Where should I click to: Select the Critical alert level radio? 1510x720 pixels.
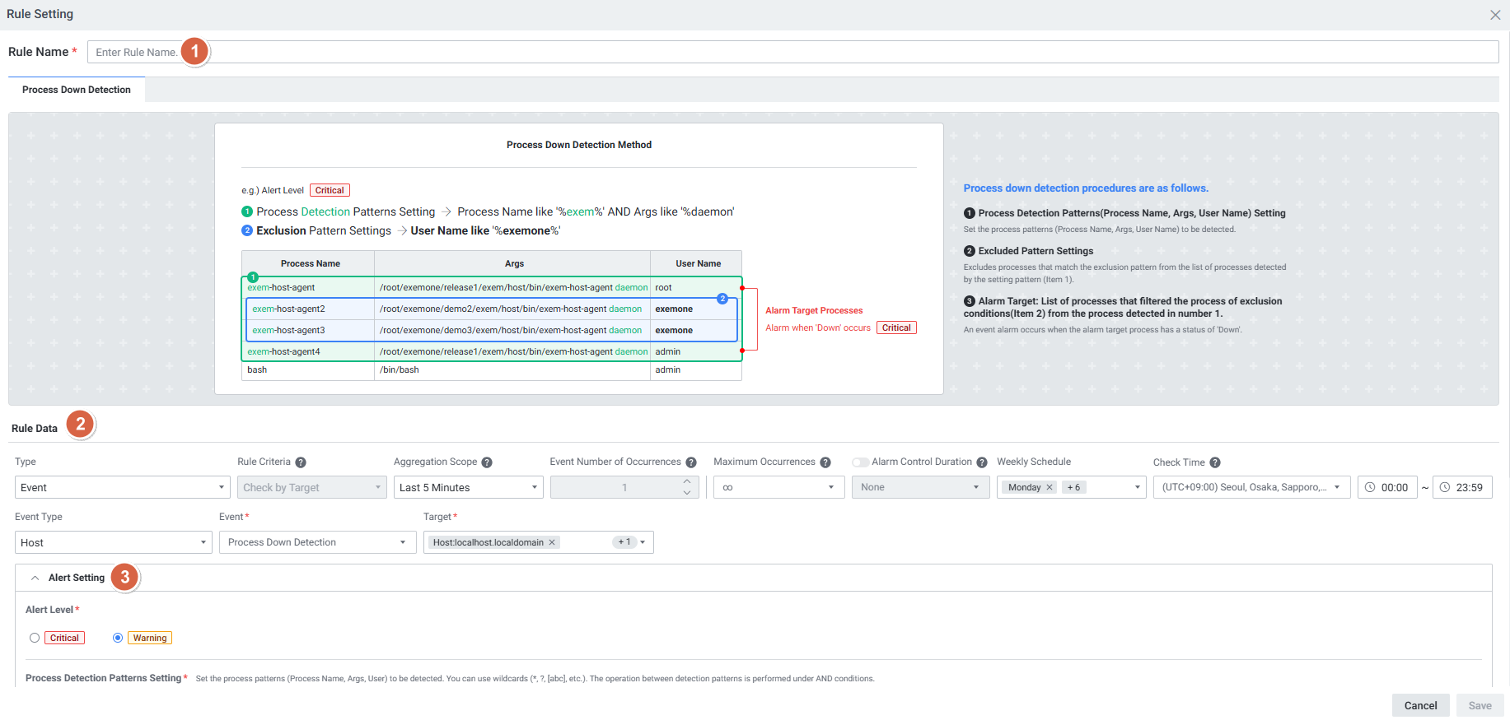pos(35,638)
